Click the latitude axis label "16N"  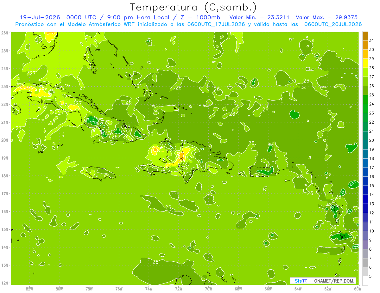[x=5, y=211]
